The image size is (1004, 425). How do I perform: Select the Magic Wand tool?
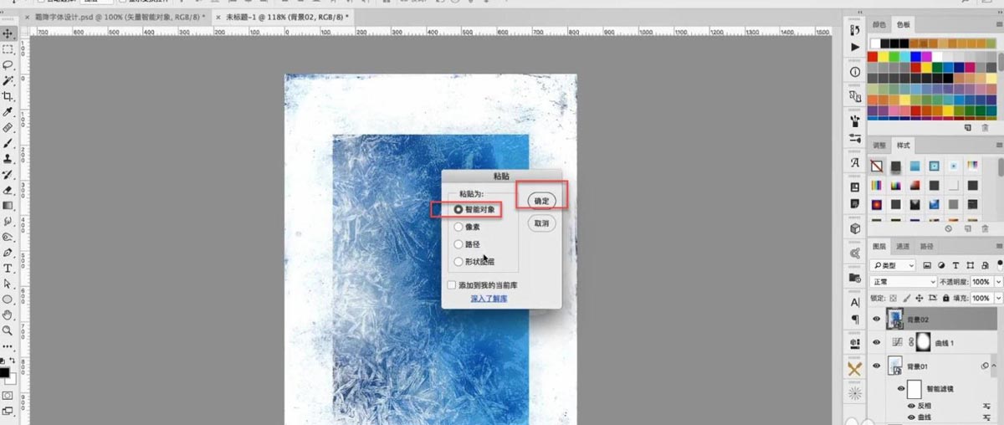click(x=8, y=81)
